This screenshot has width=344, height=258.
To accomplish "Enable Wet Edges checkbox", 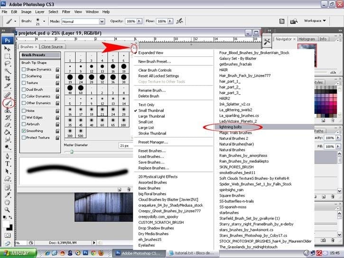I will (24, 118).
